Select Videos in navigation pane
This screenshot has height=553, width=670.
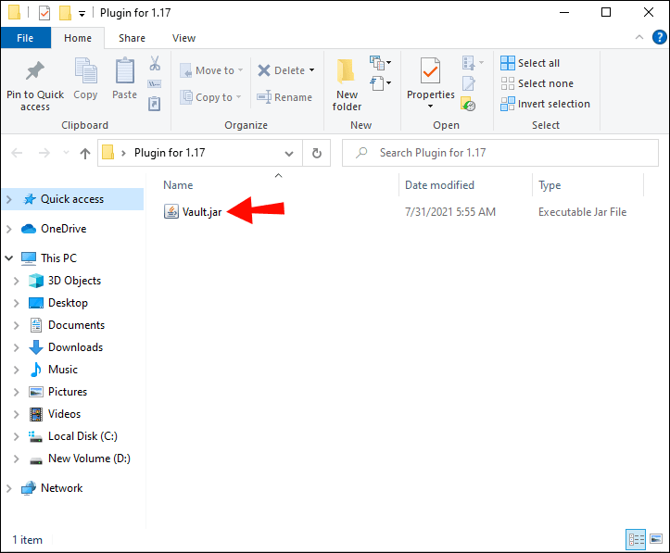[64, 414]
